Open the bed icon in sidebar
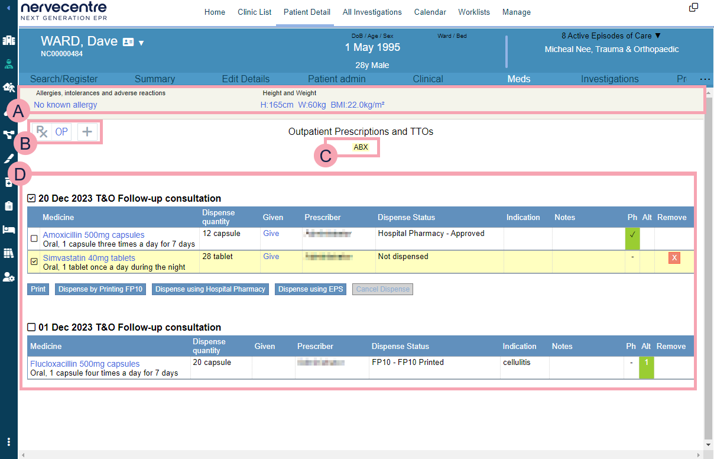 point(9,229)
